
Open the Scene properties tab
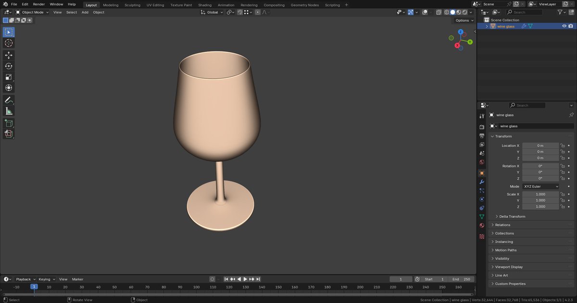[482, 153]
